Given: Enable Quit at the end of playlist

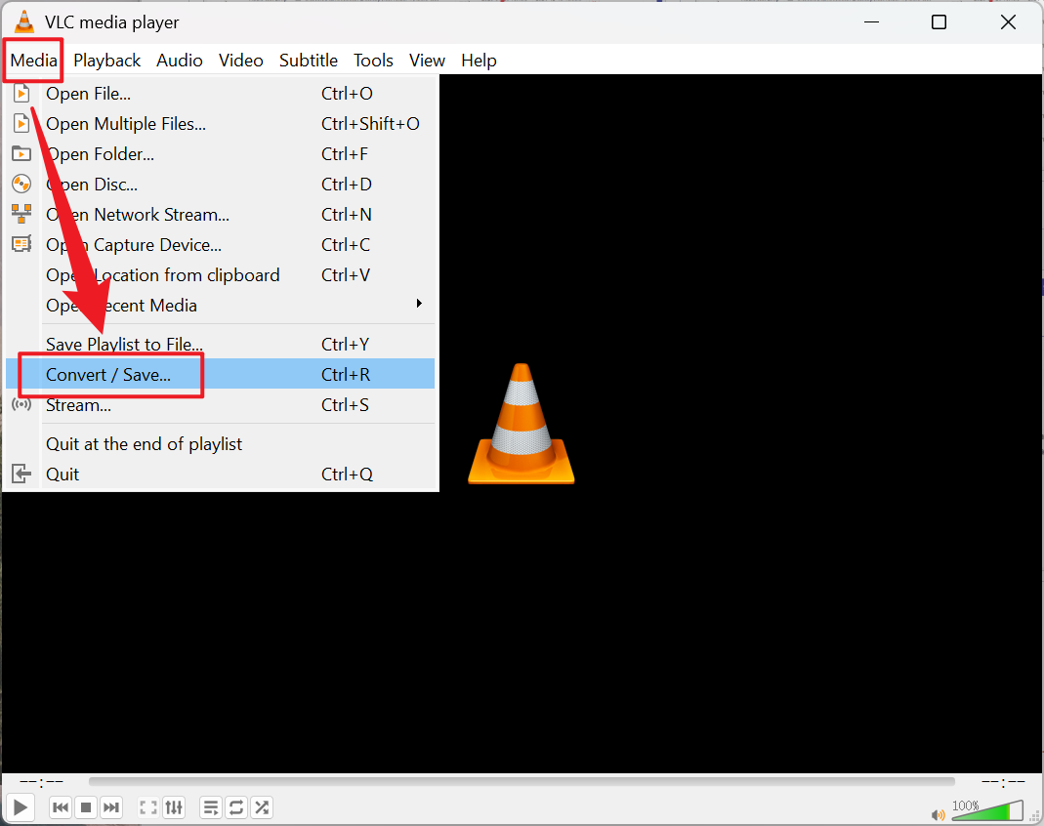Looking at the screenshot, I should (x=144, y=443).
